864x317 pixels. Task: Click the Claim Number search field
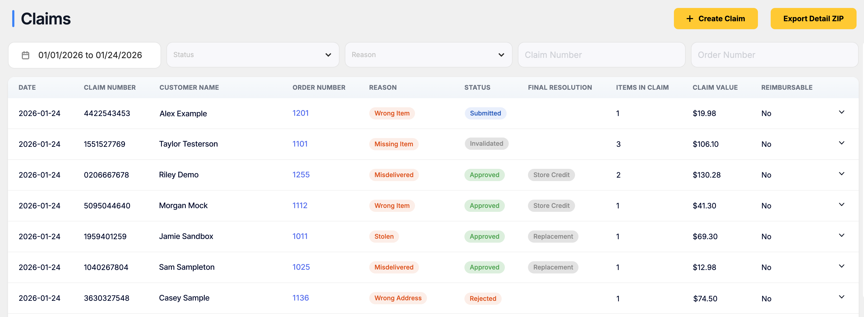pos(601,55)
